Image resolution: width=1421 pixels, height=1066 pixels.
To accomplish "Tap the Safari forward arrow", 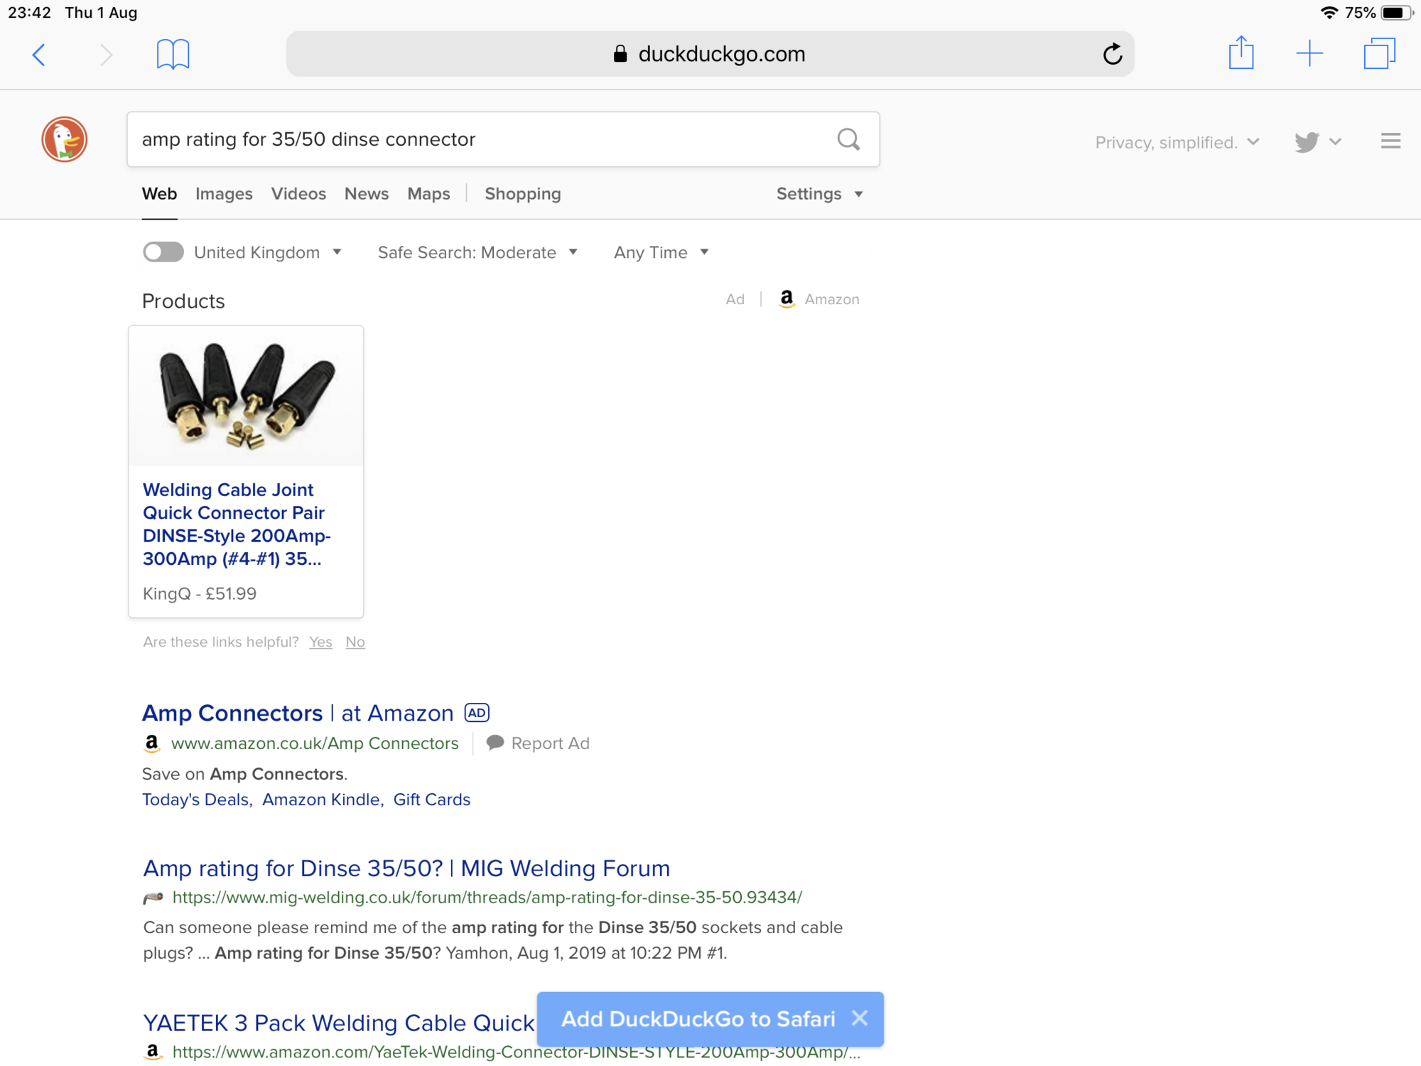I will tap(107, 55).
